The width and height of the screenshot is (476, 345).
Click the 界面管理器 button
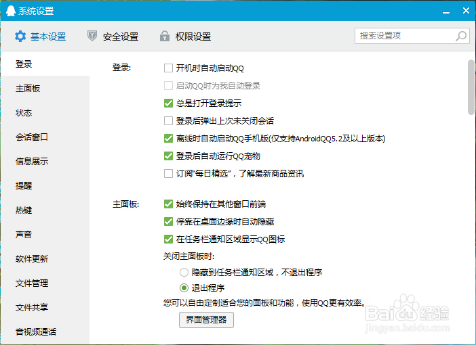(206, 320)
